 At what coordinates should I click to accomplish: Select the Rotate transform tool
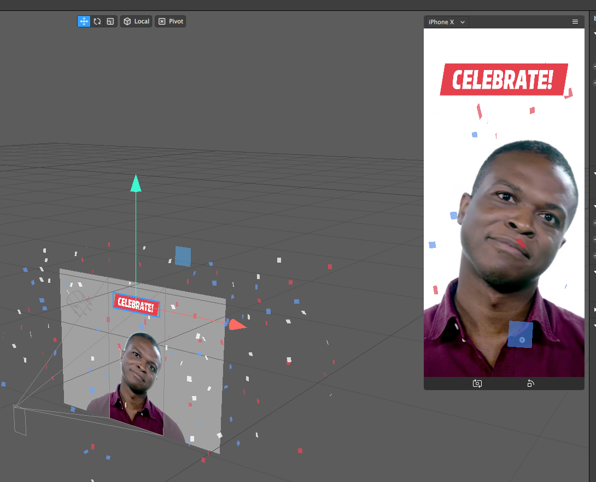[97, 21]
